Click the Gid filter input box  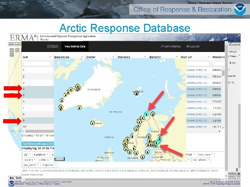37,63
